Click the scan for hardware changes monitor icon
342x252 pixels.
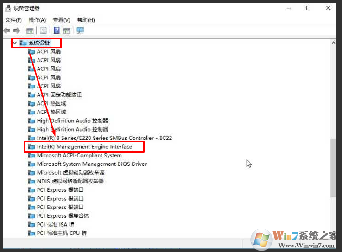[80, 31]
